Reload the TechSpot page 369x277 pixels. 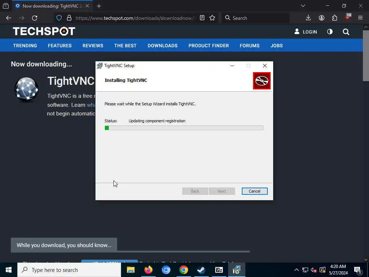coord(35,18)
